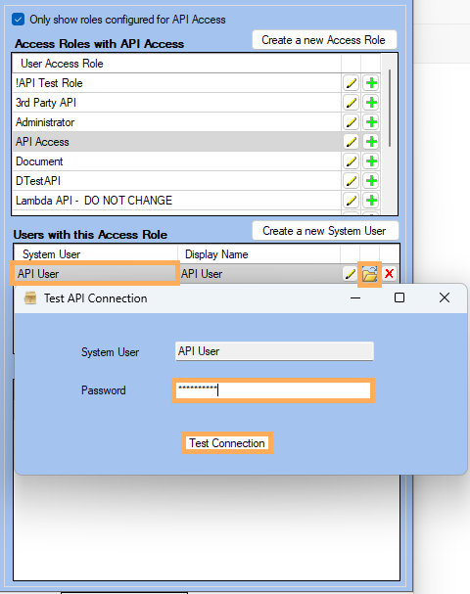Edit the Document role pencil icon
The image size is (470, 594).
point(351,161)
